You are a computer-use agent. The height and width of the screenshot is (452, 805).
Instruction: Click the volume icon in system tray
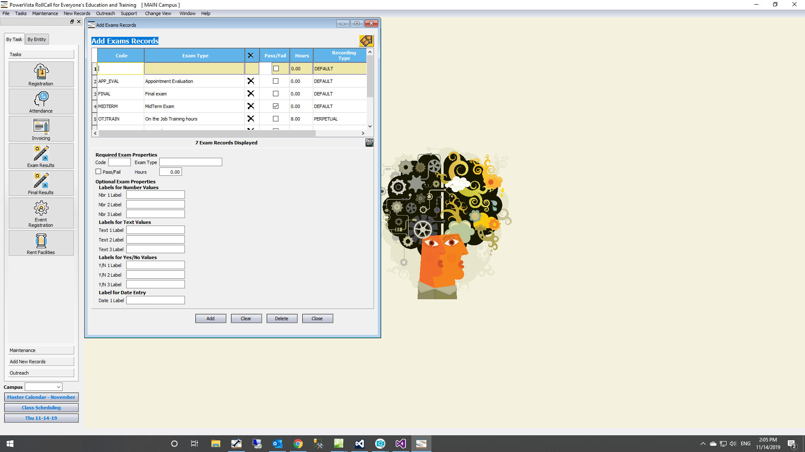(x=733, y=444)
